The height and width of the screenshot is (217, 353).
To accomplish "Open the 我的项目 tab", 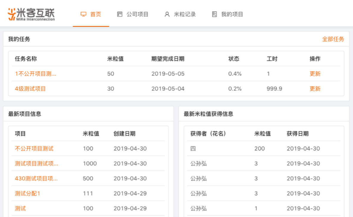I will tap(232, 14).
